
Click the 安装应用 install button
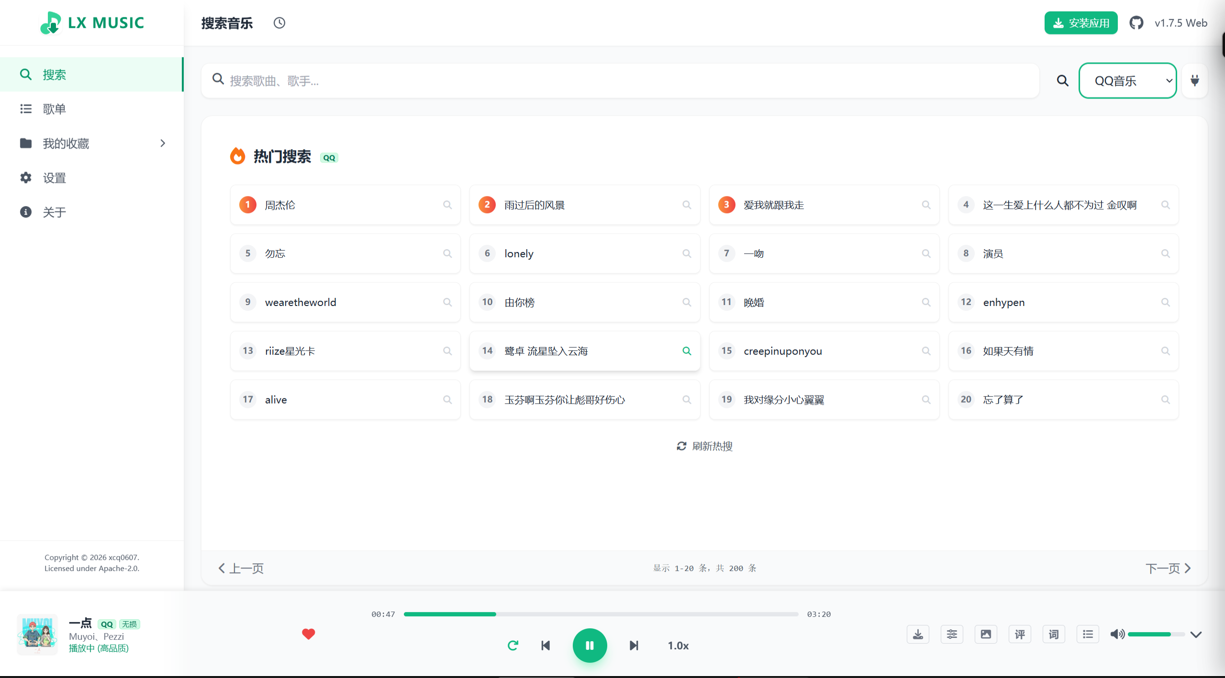point(1081,22)
